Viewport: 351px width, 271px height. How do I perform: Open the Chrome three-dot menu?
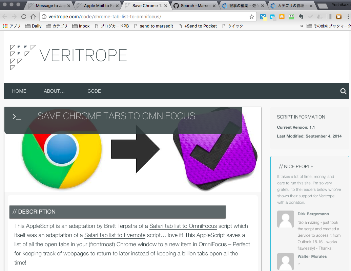point(348,17)
